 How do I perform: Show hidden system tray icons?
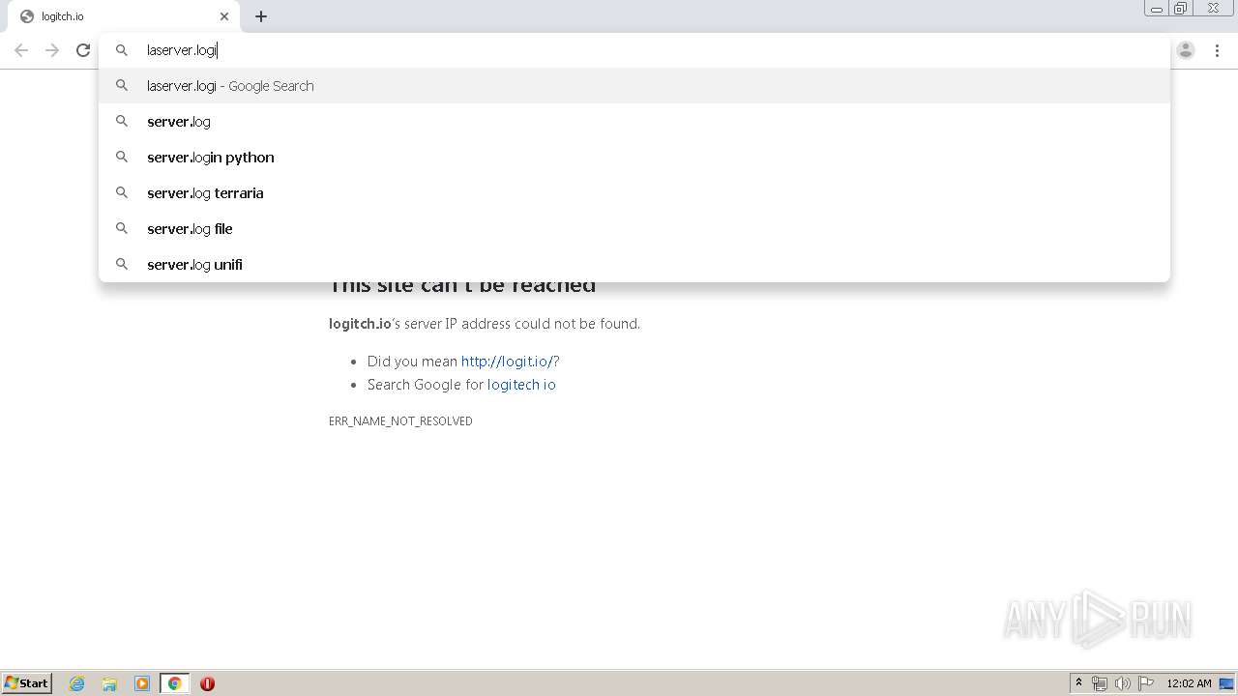click(1078, 683)
